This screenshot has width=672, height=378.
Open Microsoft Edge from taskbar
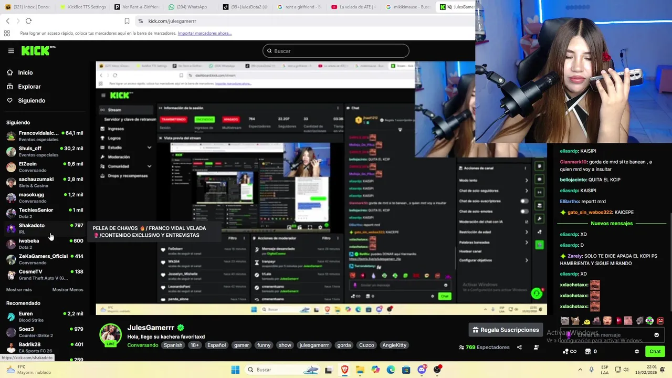pos(391,370)
